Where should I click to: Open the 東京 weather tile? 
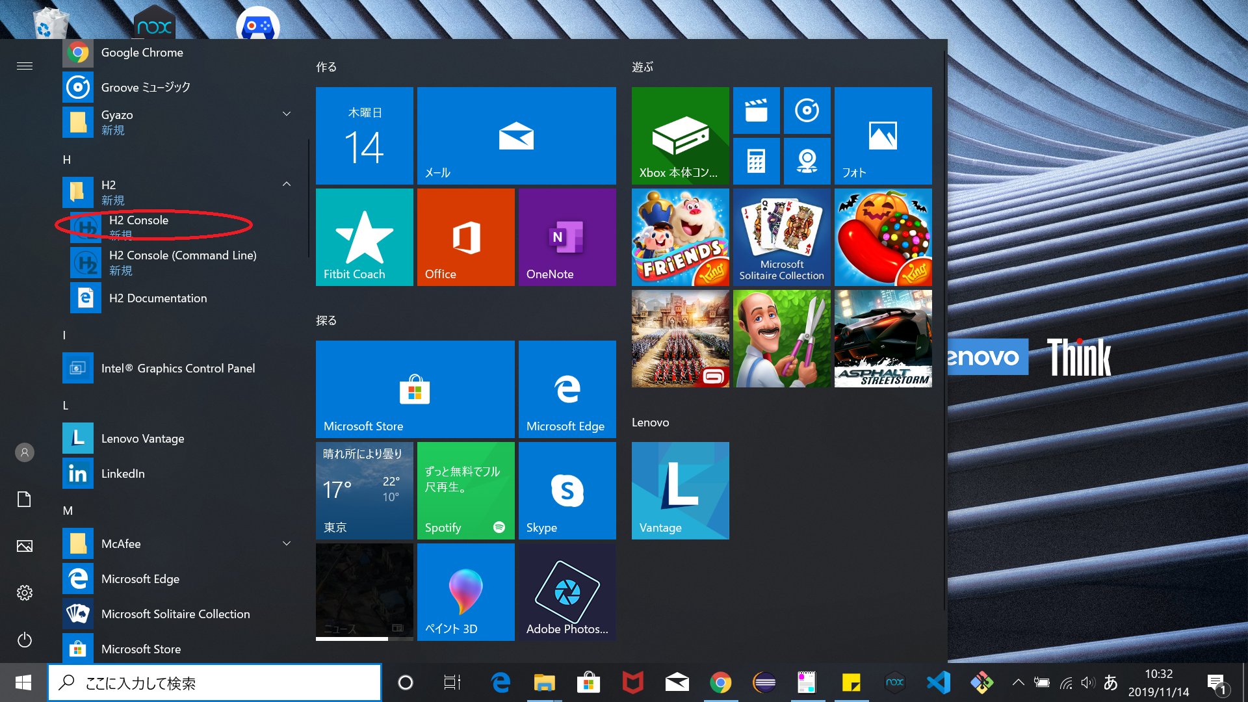365,491
